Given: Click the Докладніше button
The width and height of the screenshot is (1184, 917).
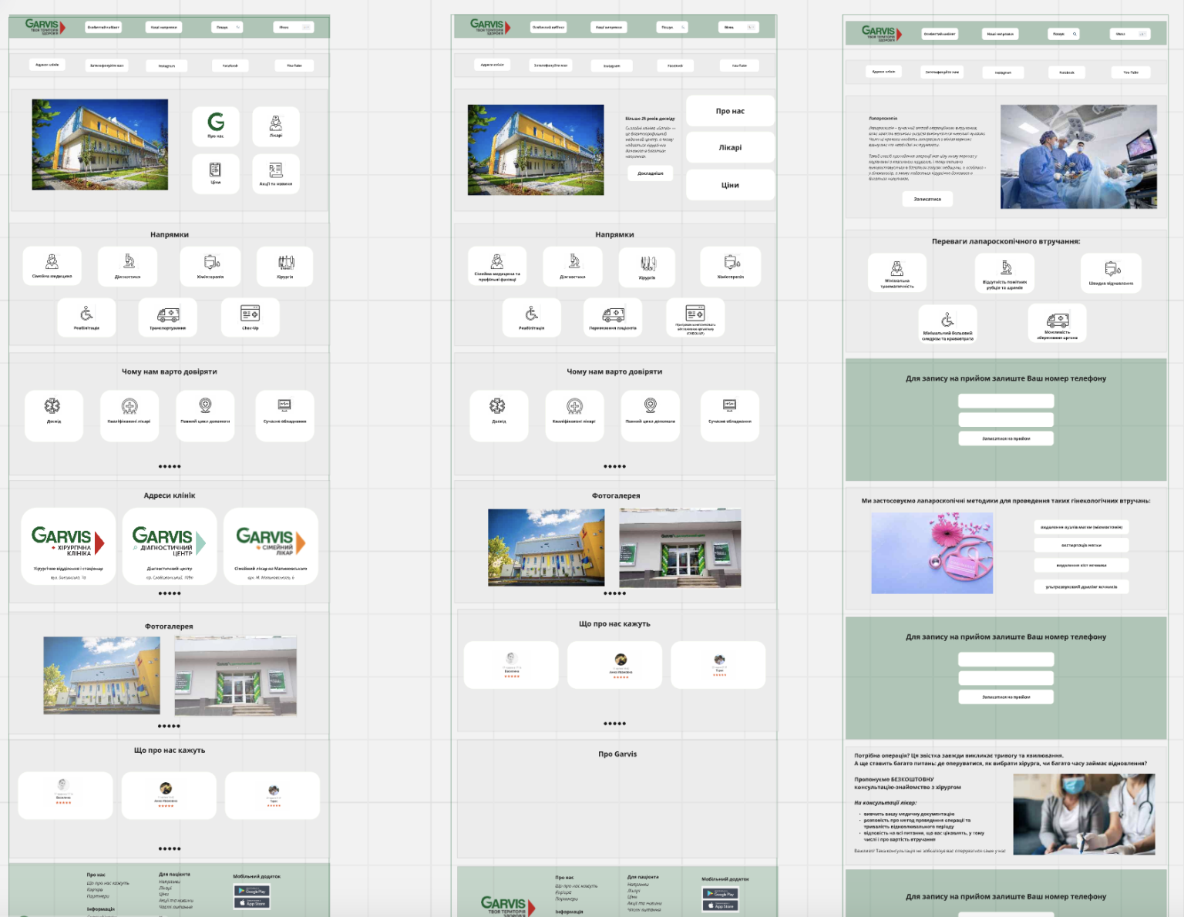Looking at the screenshot, I should (650, 173).
